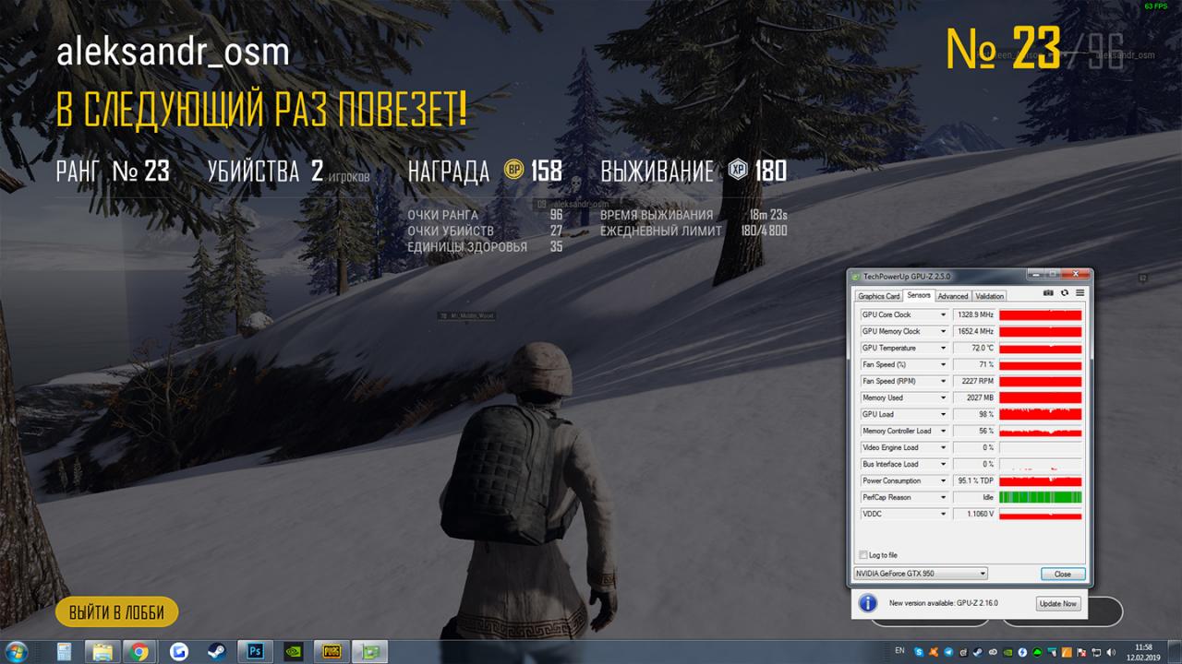Open the Bus Interface Load sensor dropdown

[943, 465]
